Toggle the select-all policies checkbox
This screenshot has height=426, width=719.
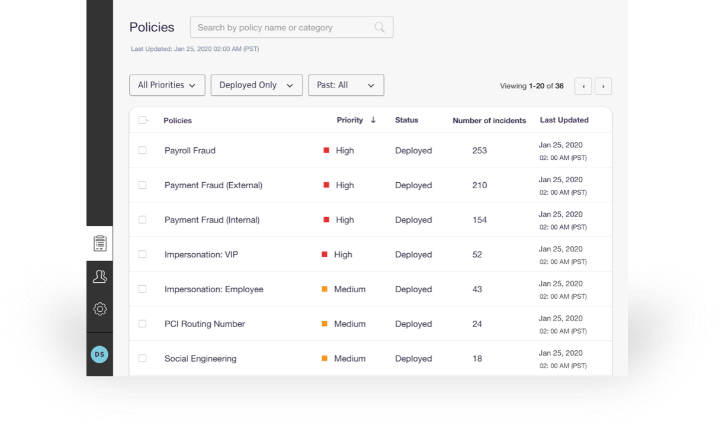click(142, 120)
